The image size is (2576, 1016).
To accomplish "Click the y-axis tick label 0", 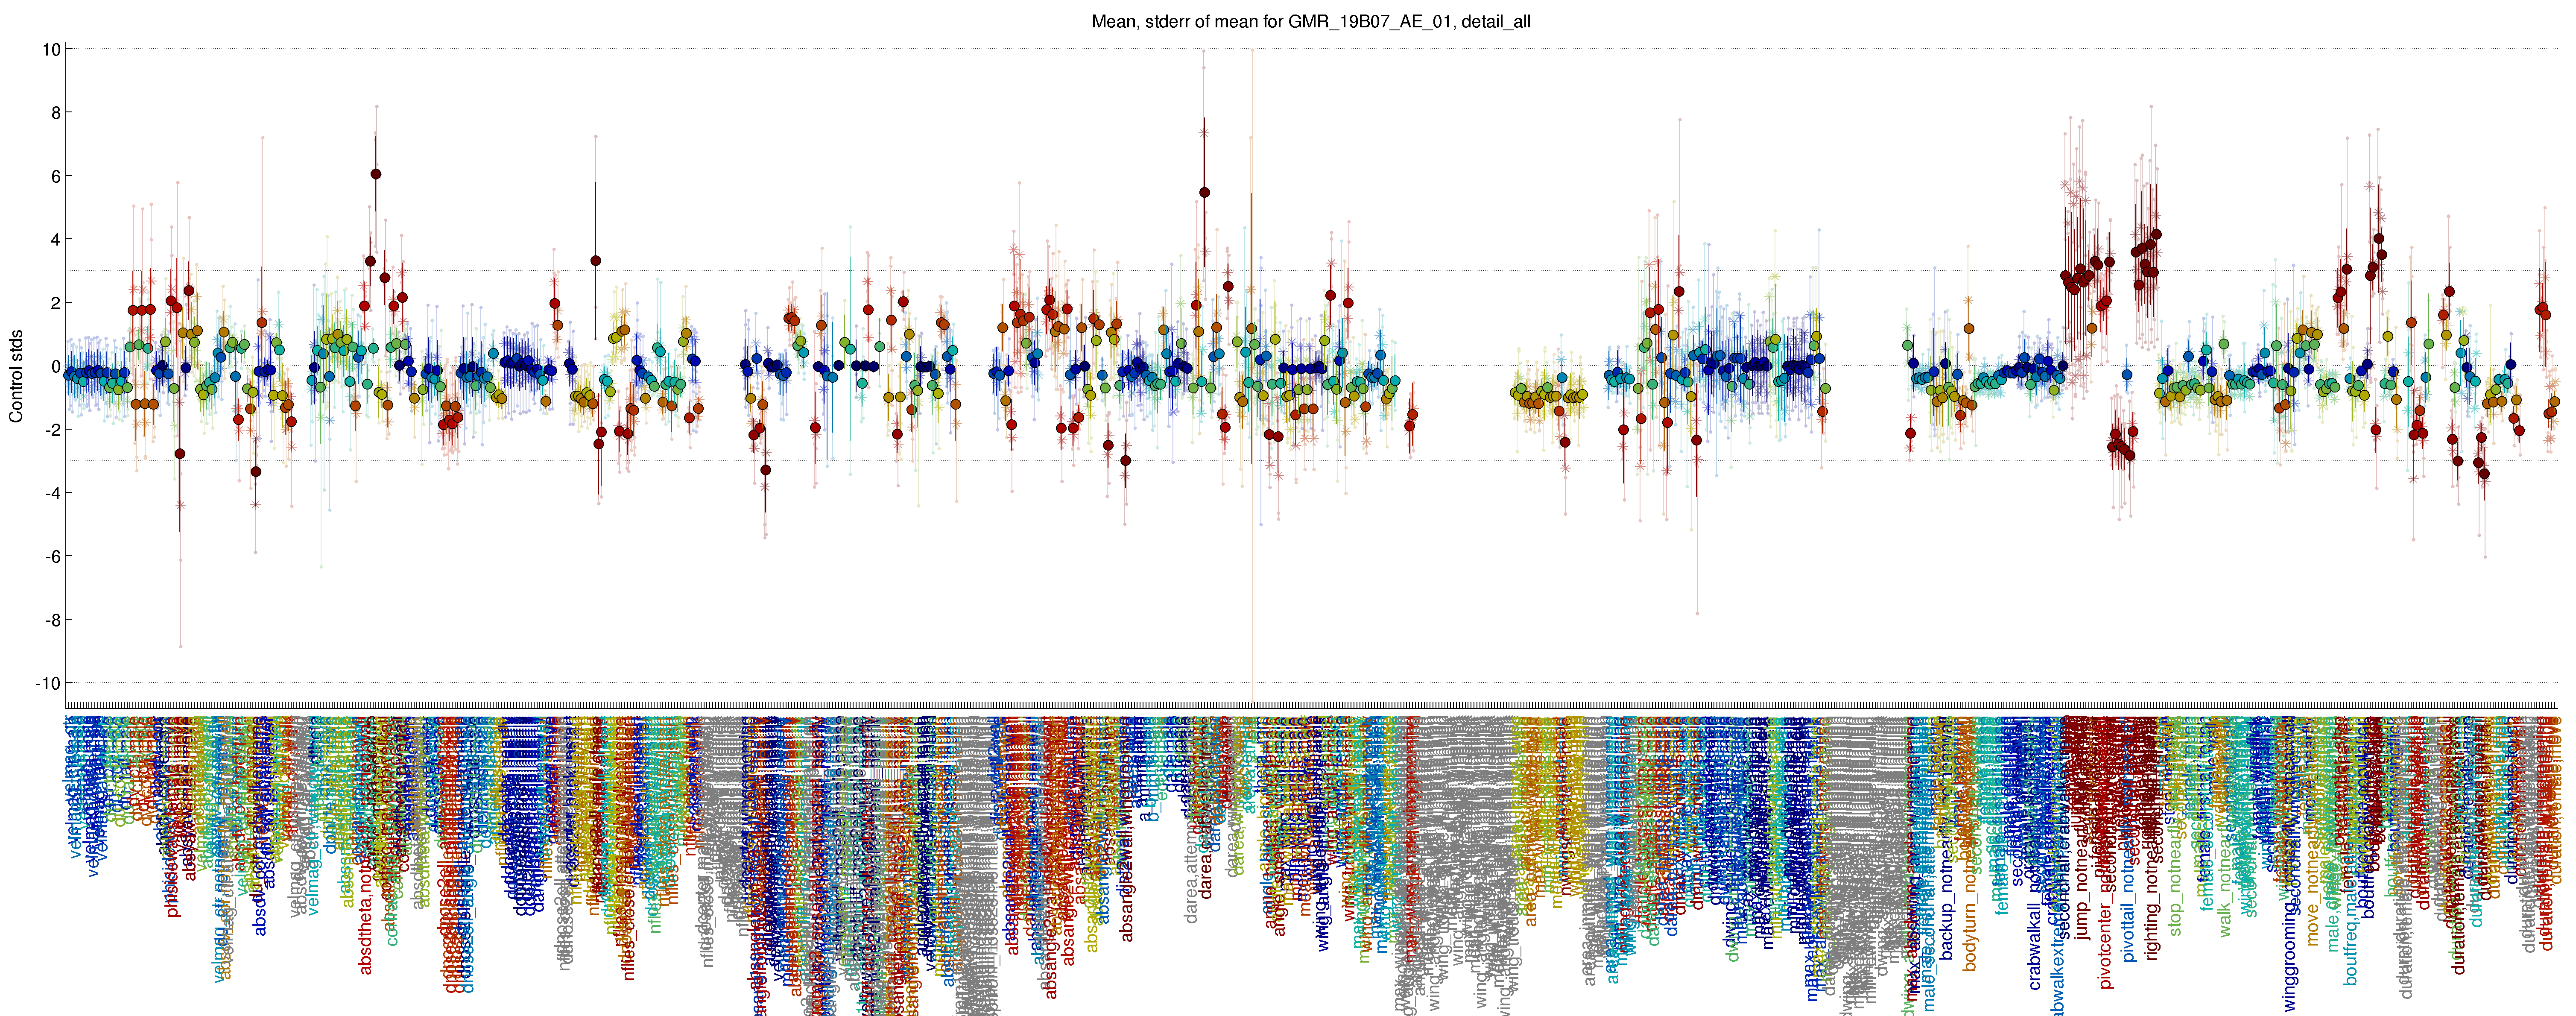I will (x=56, y=366).
